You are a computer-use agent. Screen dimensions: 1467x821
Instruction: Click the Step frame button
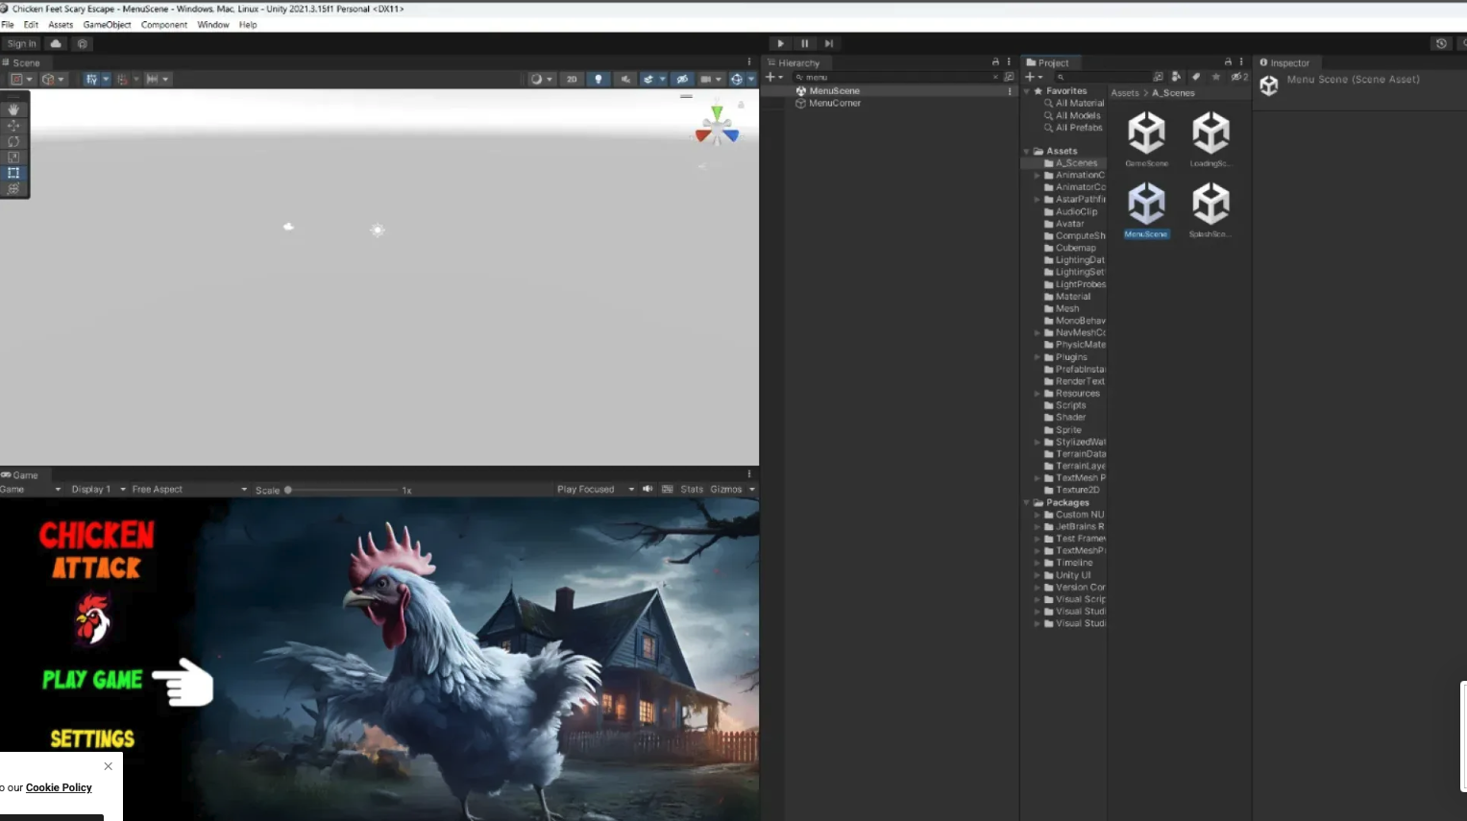click(x=828, y=43)
